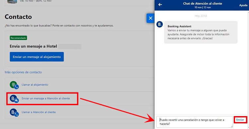Click Enviar to send the chat message
This screenshot has width=249, height=129.
click(x=240, y=120)
